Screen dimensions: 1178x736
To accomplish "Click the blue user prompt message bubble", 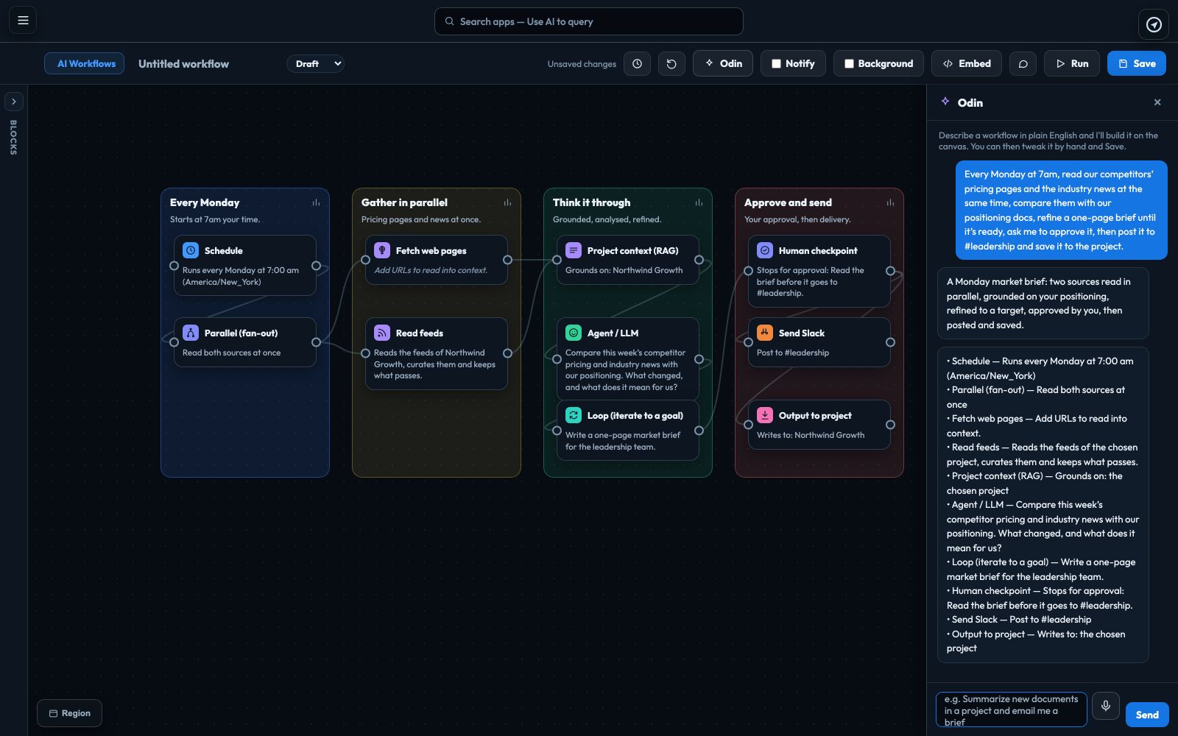I will [x=1061, y=210].
